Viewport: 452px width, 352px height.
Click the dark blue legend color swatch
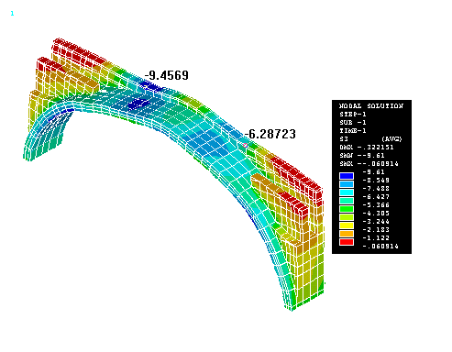pos(347,176)
